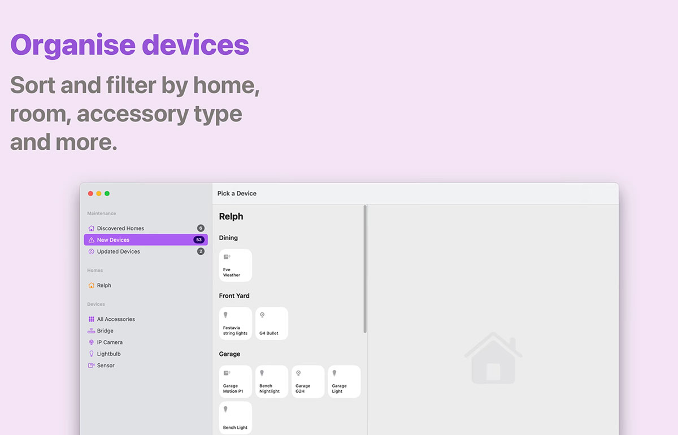Click the Discovered Homes house icon
Image resolution: width=678 pixels, height=435 pixels.
click(x=92, y=228)
